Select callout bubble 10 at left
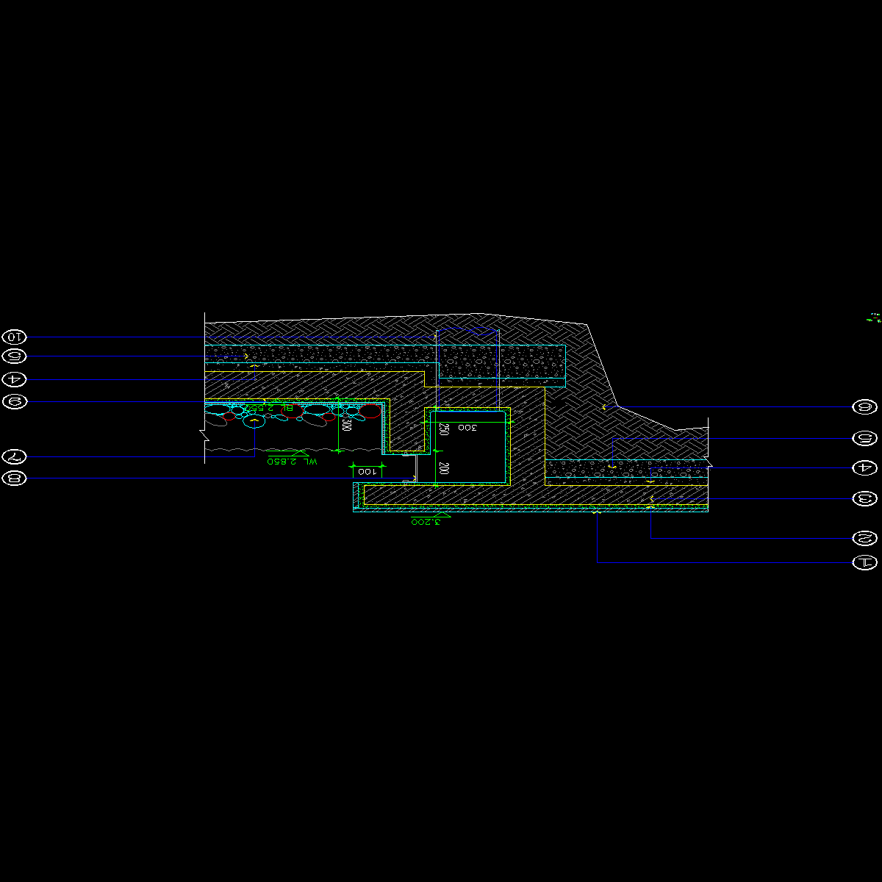The width and height of the screenshot is (882, 882). point(15,337)
